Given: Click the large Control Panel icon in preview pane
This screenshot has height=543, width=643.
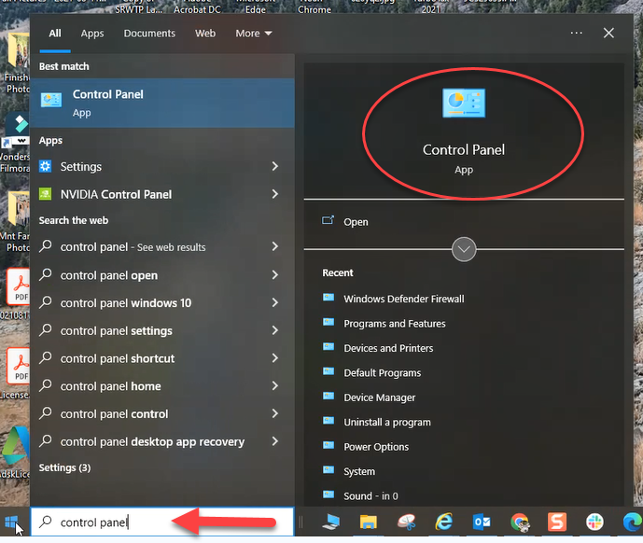Looking at the screenshot, I should [x=464, y=103].
